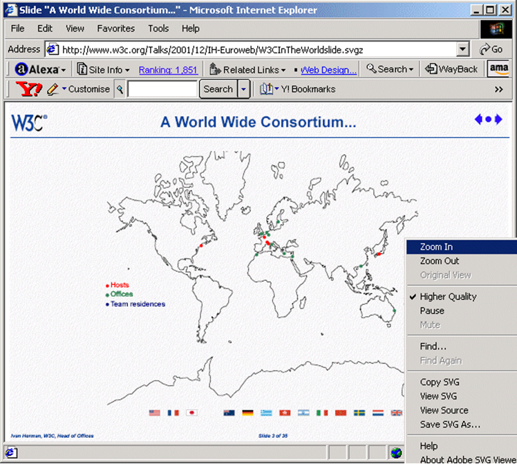
Task: Open the Help menu in menu bar
Action: [191, 28]
